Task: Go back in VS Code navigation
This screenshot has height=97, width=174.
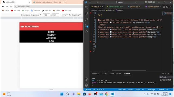Action: coord(98,2)
